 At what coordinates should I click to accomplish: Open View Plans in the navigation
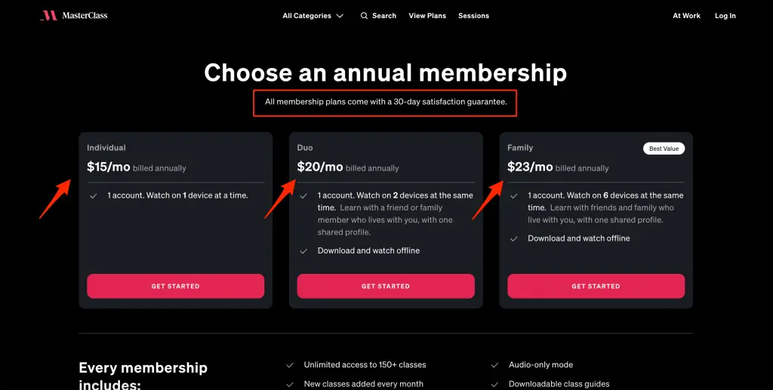click(427, 16)
